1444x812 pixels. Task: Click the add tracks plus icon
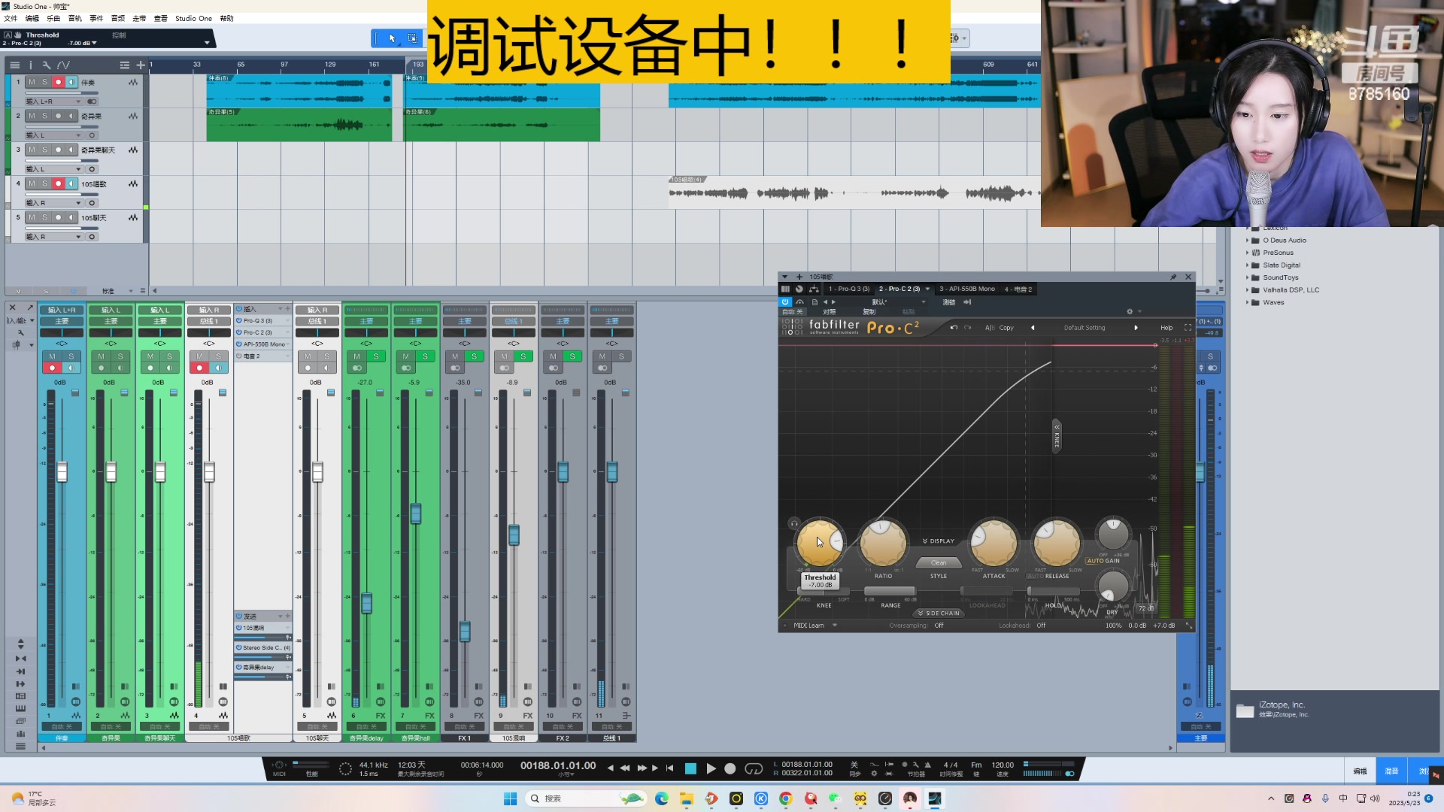[141, 65]
